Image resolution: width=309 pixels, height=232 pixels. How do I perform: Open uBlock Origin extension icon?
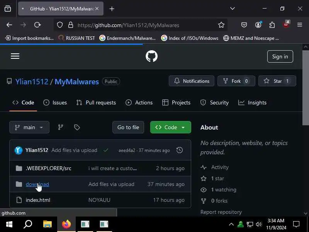click(286, 24)
